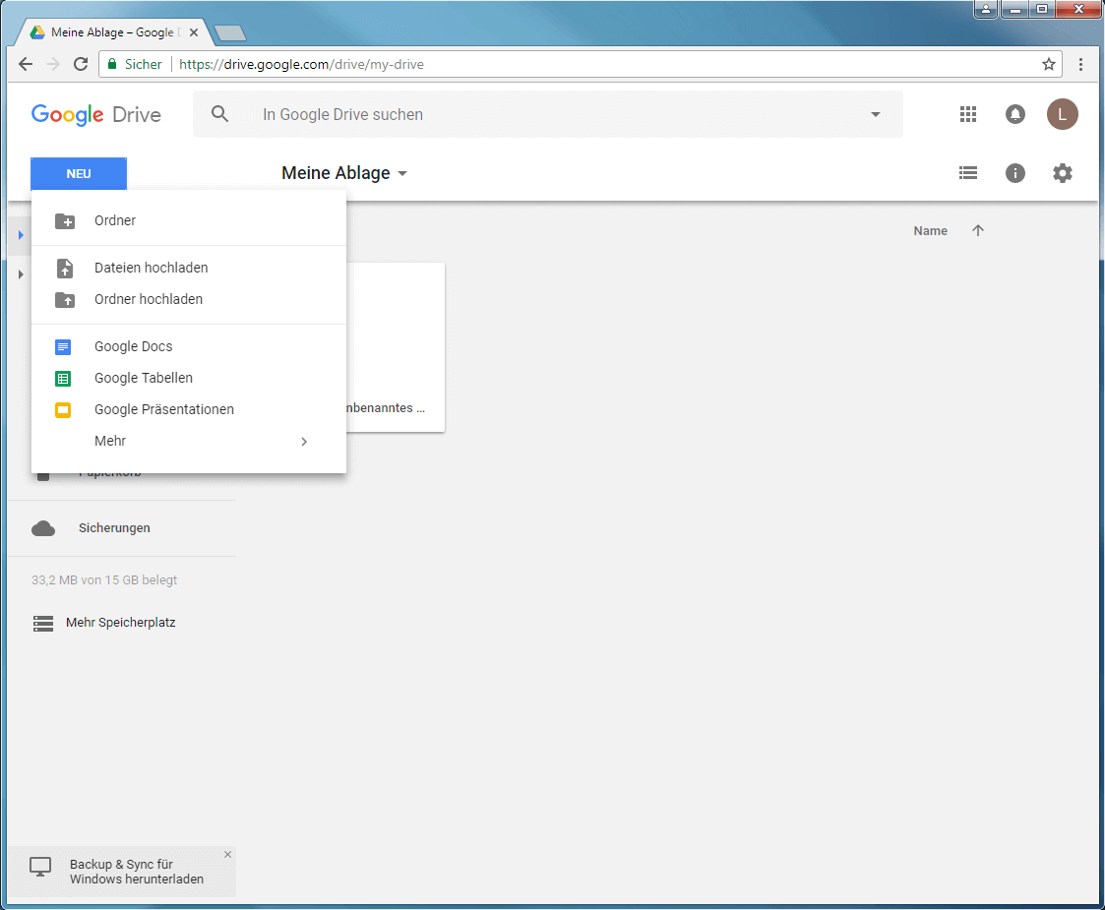Click the file upload icon
1105x910 pixels.
point(65,269)
